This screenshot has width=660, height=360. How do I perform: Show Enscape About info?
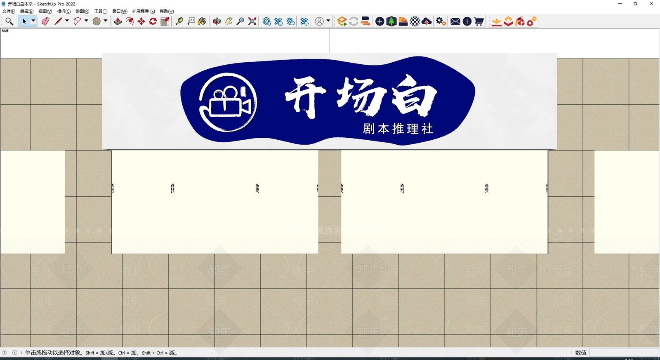click(x=467, y=21)
